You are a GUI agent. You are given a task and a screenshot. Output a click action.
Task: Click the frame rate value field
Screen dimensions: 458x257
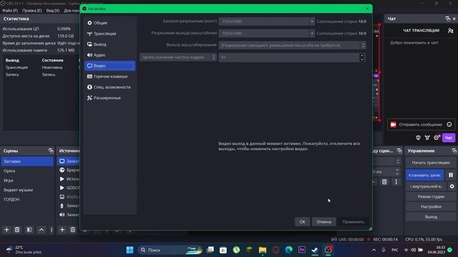(x=289, y=57)
